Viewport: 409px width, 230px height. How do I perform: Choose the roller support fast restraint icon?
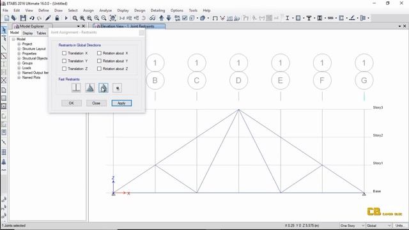point(104,88)
